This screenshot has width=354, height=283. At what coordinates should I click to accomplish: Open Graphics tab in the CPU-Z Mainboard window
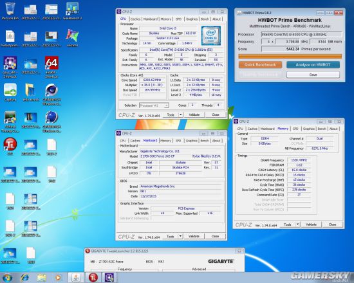click(x=191, y=141)
